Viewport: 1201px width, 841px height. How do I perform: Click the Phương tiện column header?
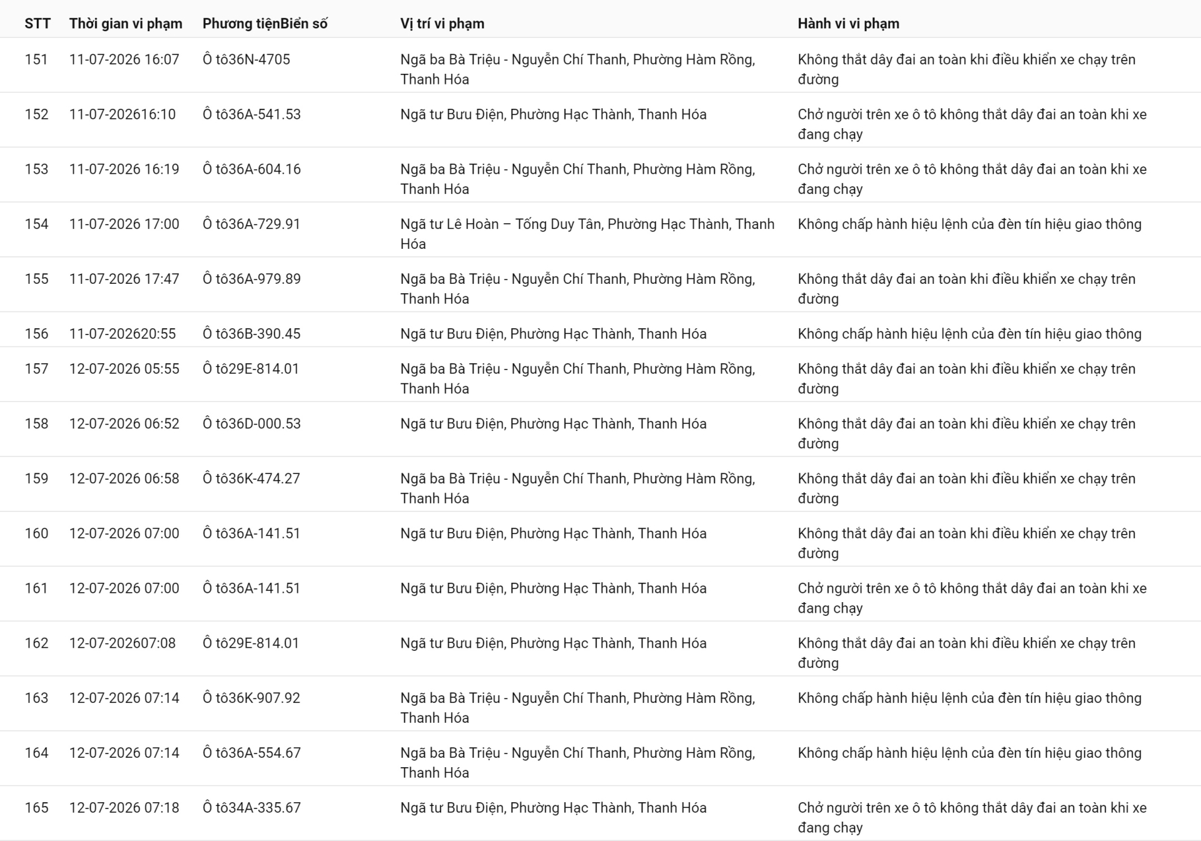(x=241, y=24)
